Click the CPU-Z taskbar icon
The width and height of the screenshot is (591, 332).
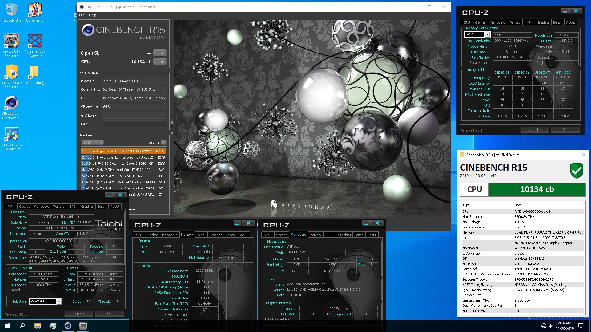83,326
